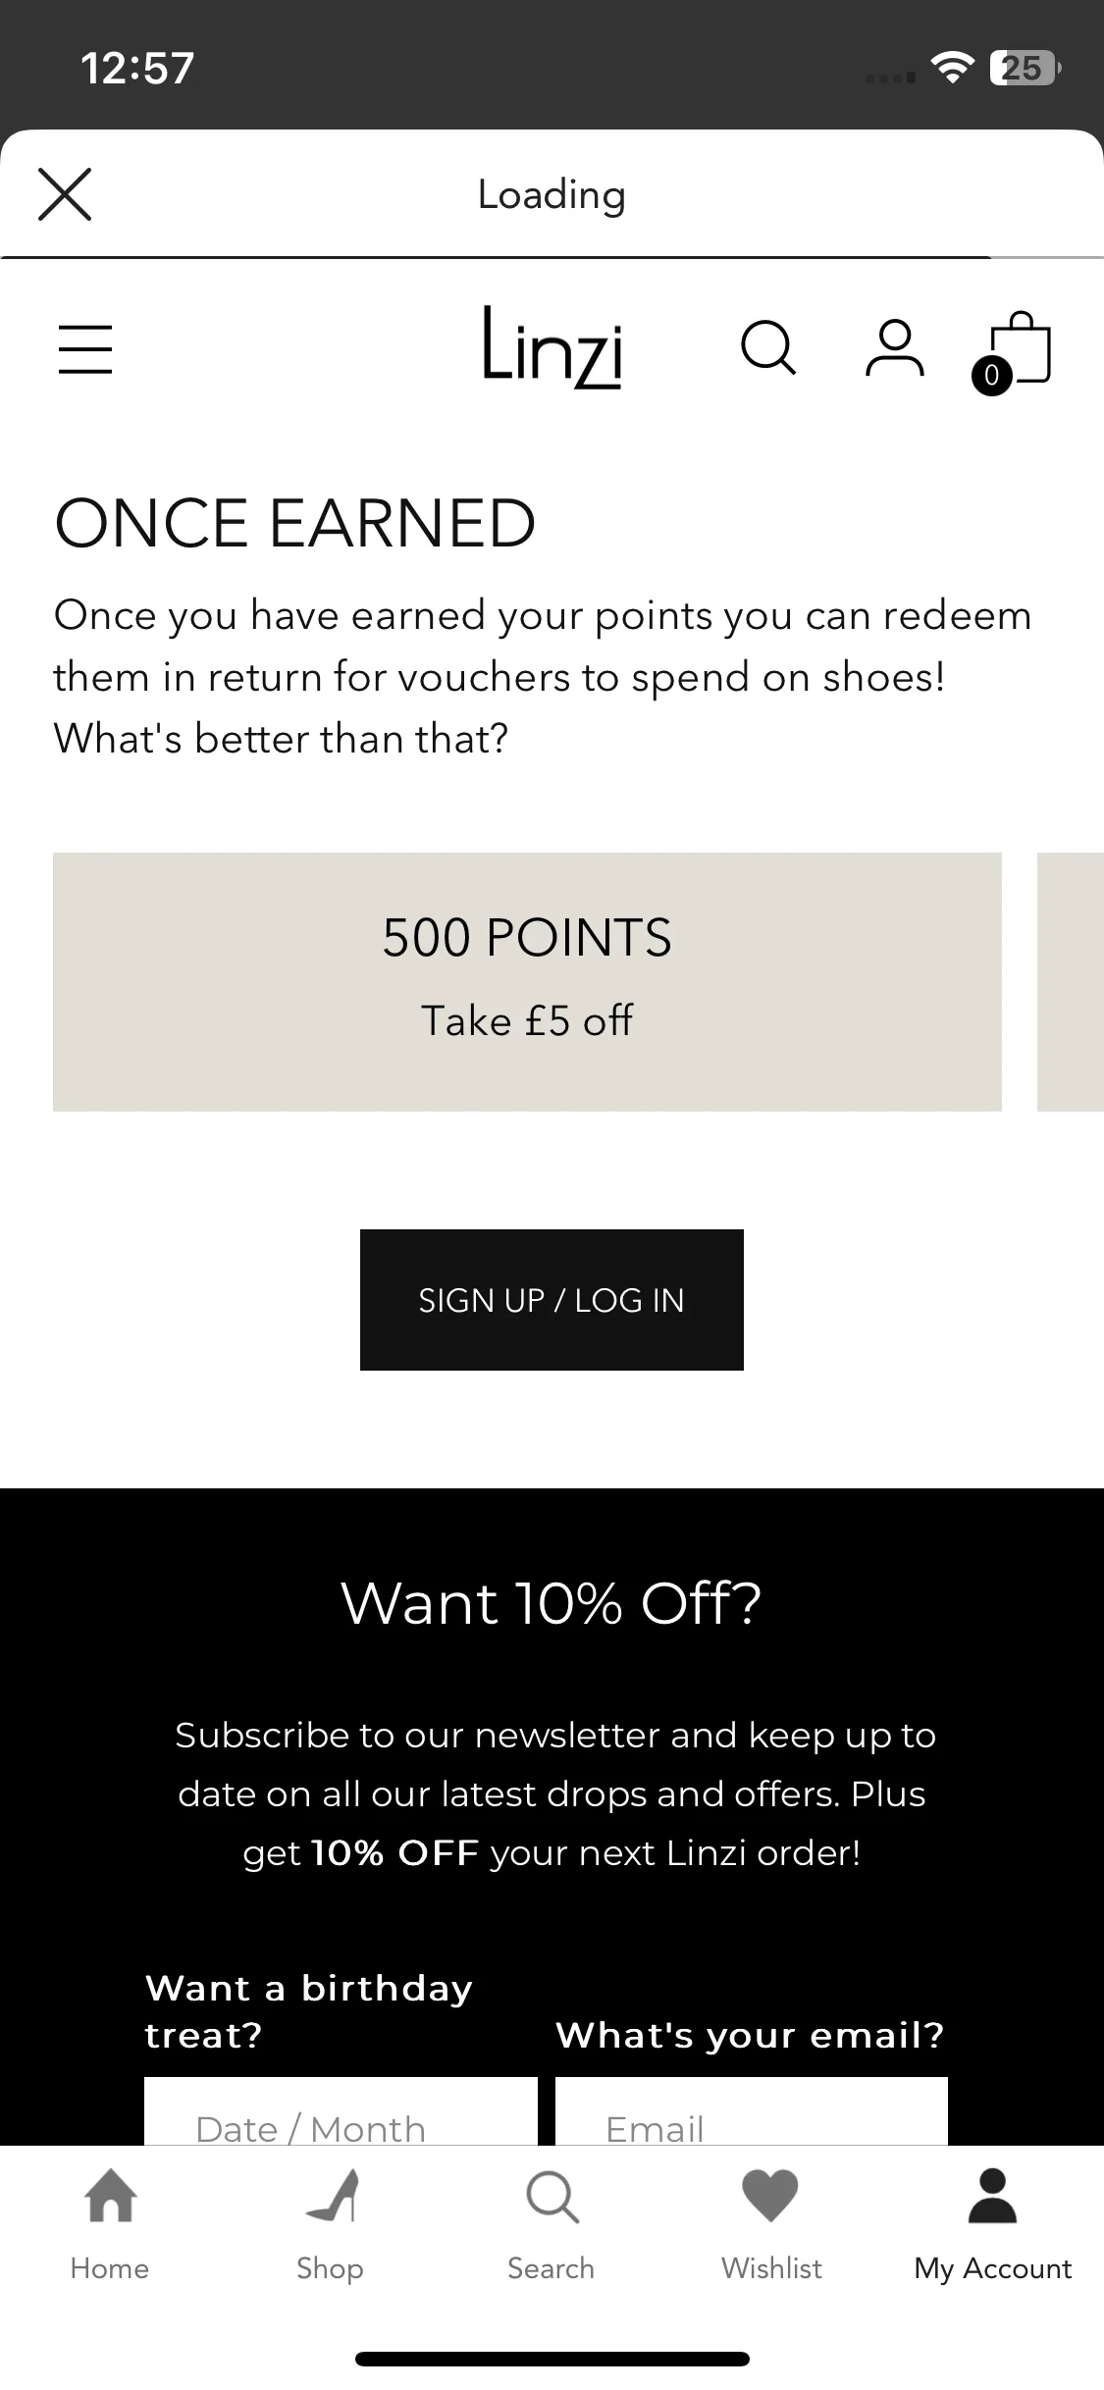The width and height of the screenshot is (1104, 2390).
Task: Tap the ONCE EARNED heading
Action: pos(295,523)
